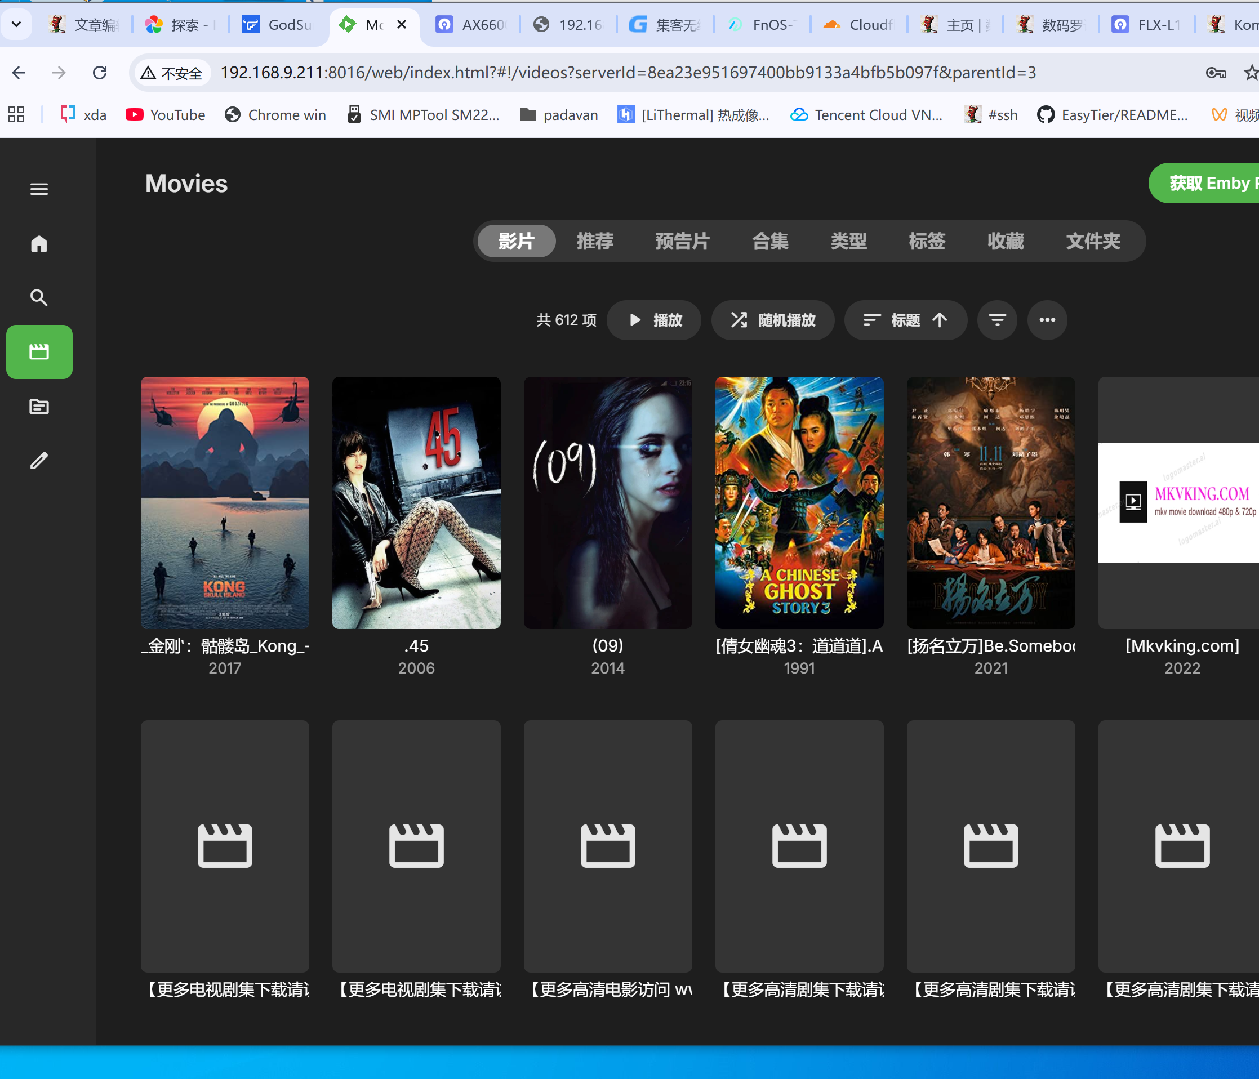
Task: Open the three-dot more options button
Action: 1046,319
